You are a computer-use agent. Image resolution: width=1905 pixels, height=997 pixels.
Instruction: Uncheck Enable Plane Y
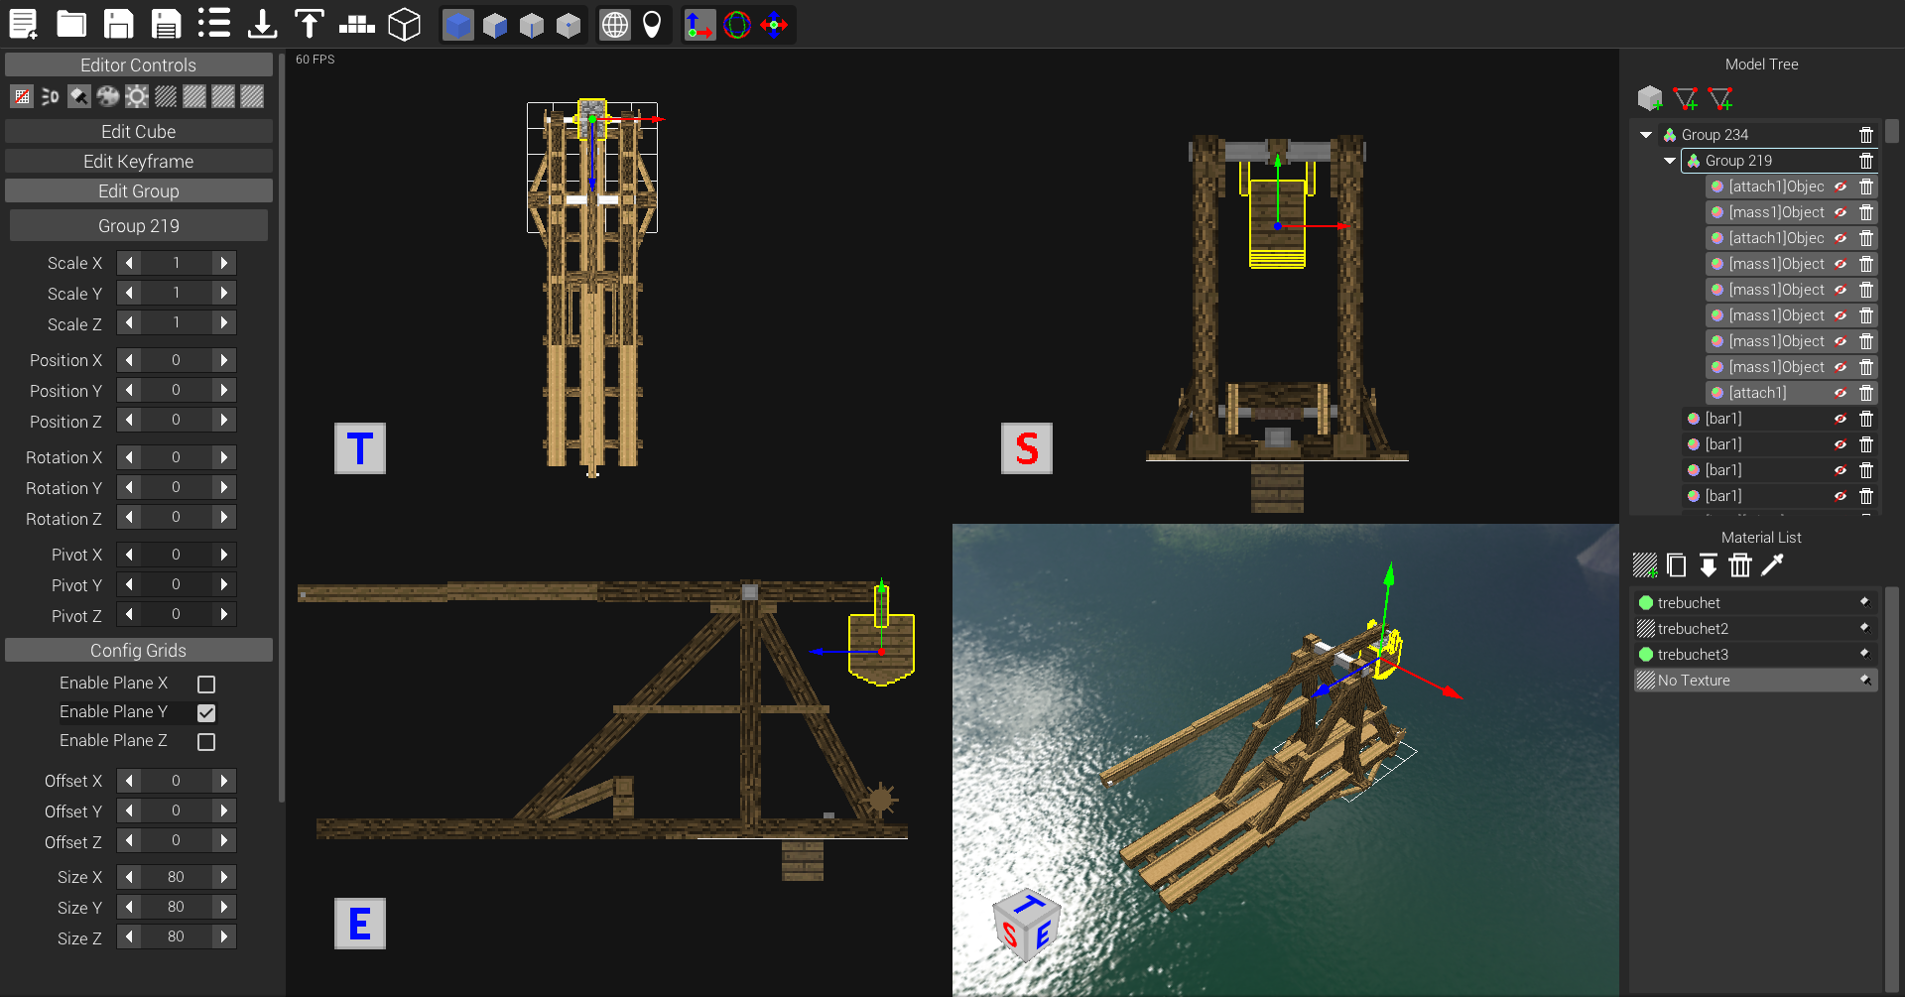coord(206,713)
